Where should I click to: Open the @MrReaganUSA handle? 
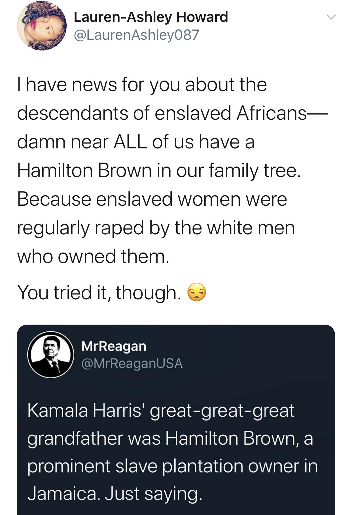[132, 363]
